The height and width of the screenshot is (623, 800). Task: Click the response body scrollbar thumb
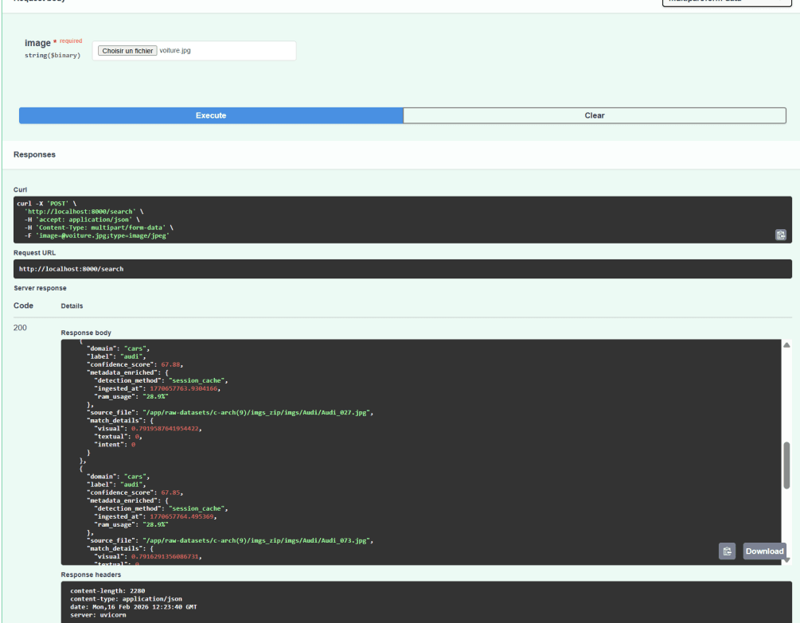(x=786, y=465)
